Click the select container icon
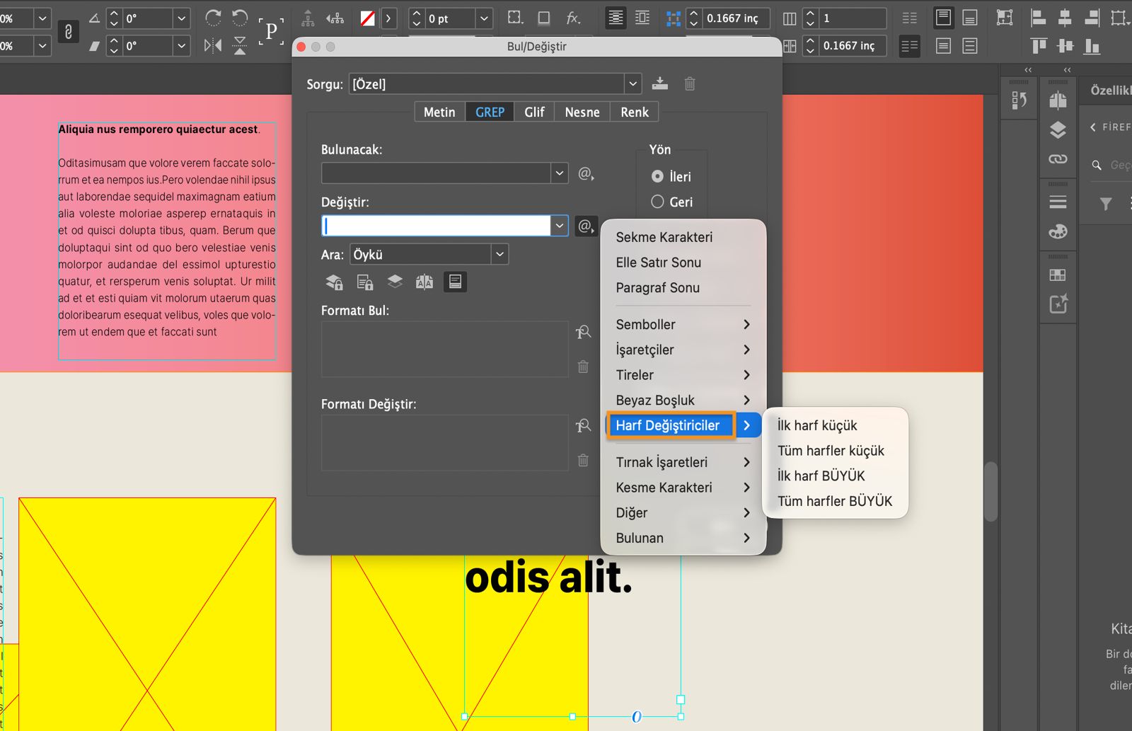Viewport: 1132px width, 731px height. pyautogui.click(x=308, y=18)
